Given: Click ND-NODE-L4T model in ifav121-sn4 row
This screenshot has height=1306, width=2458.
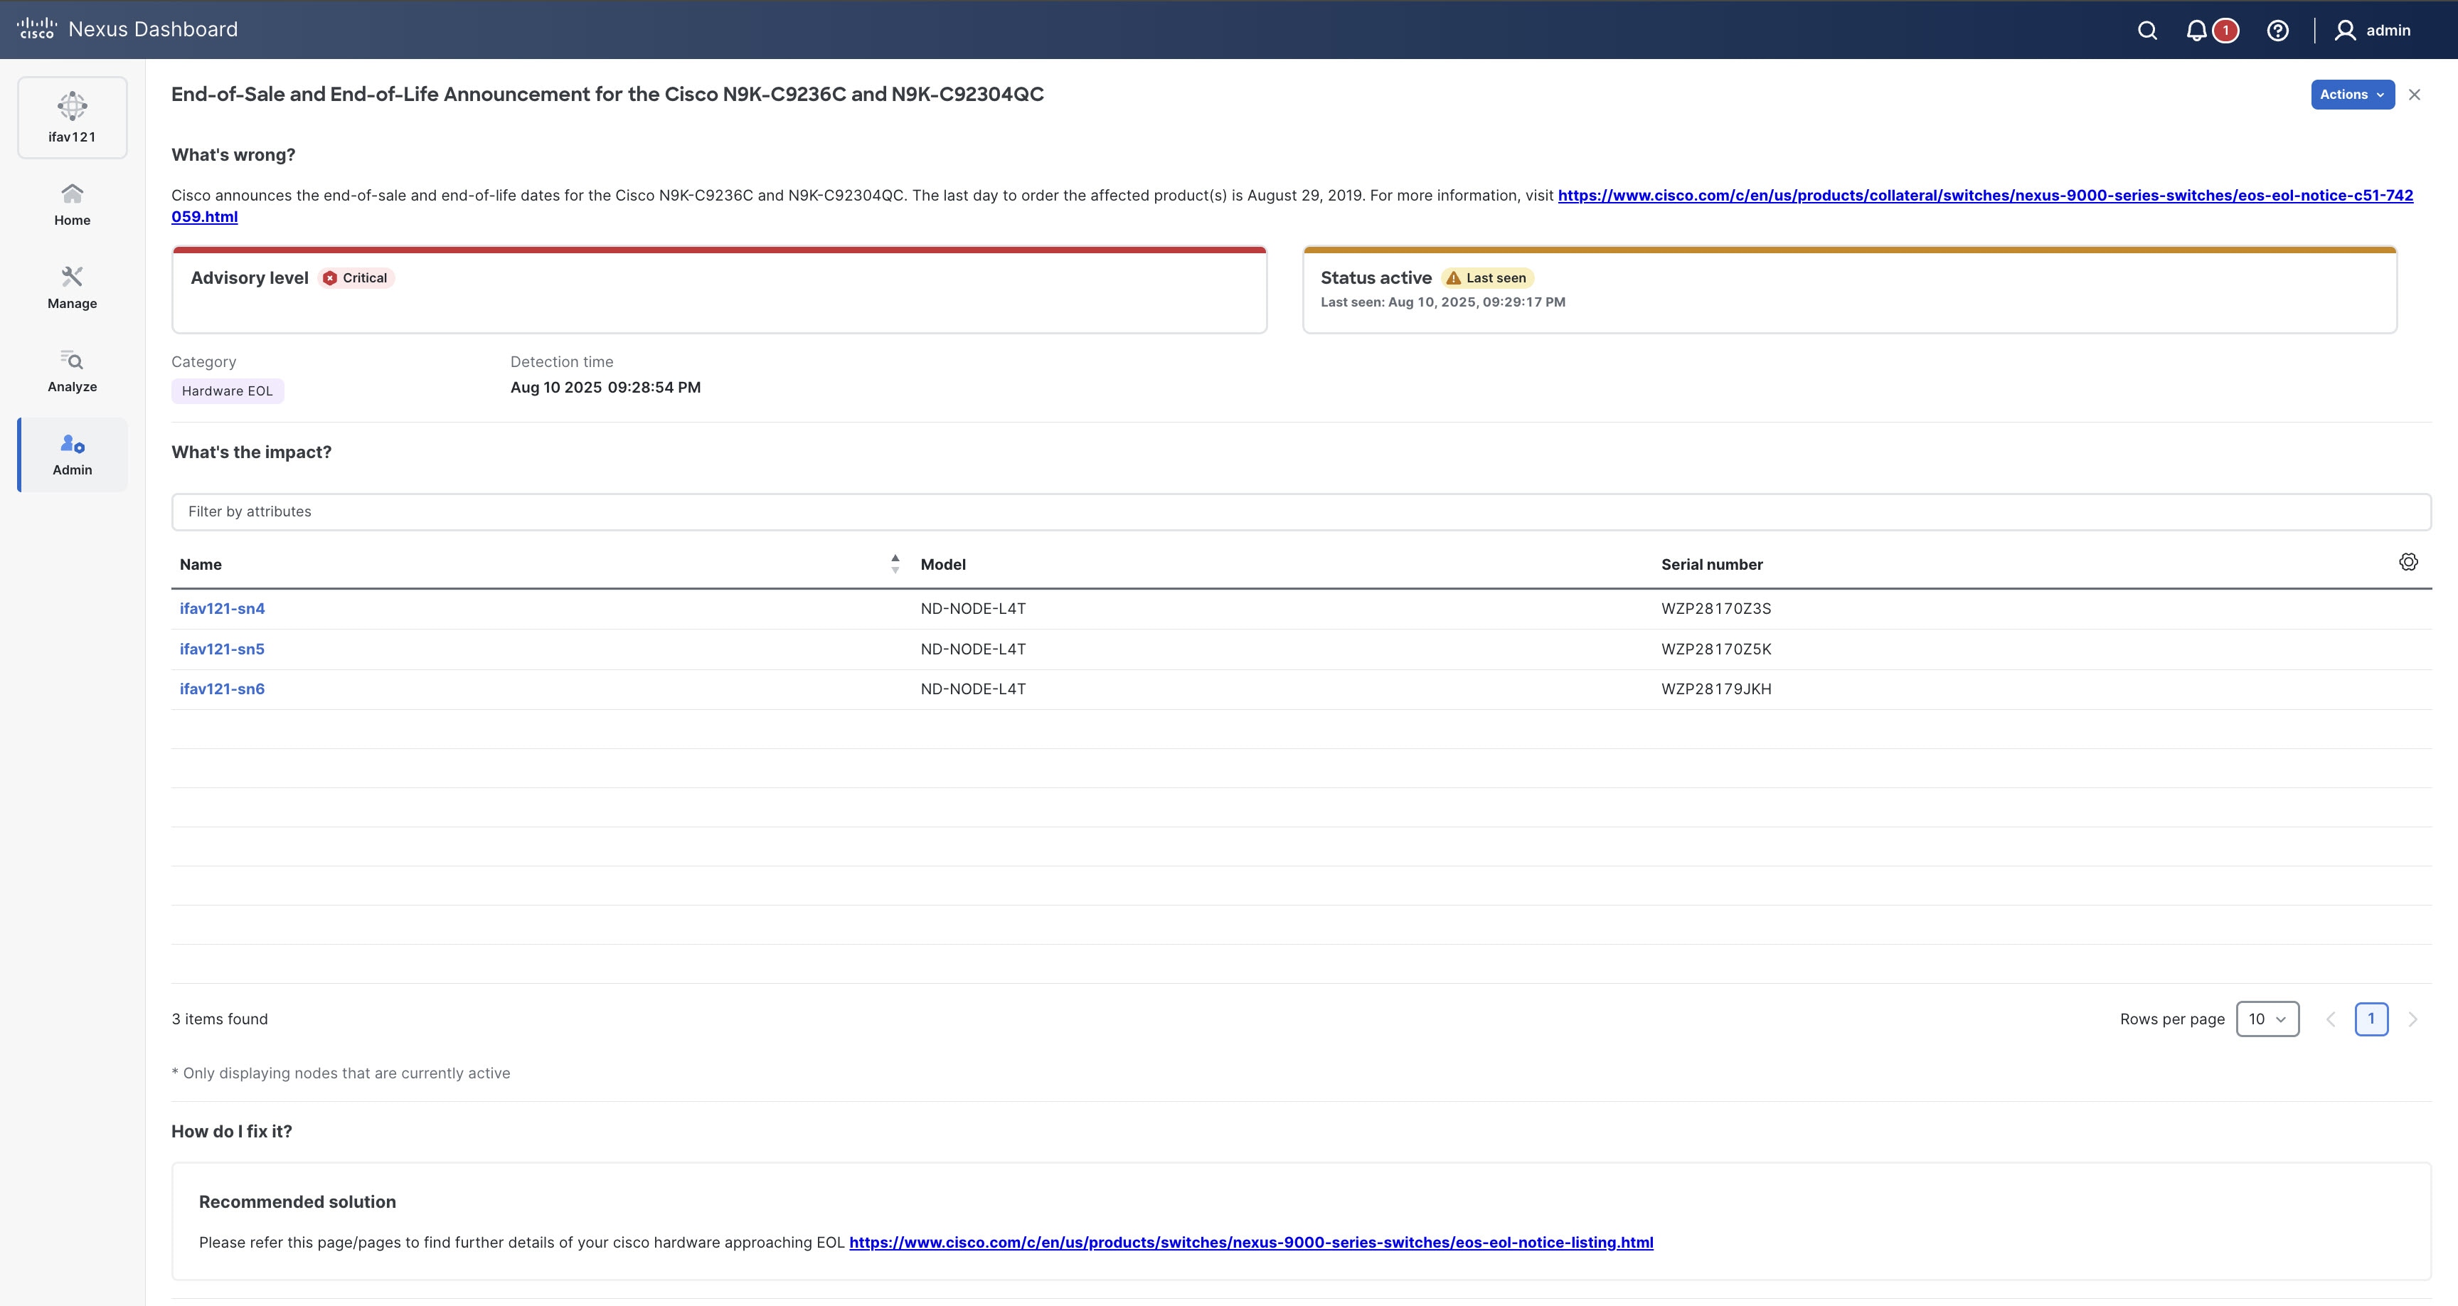Looking at the screenshot, I should coord(972,609).
